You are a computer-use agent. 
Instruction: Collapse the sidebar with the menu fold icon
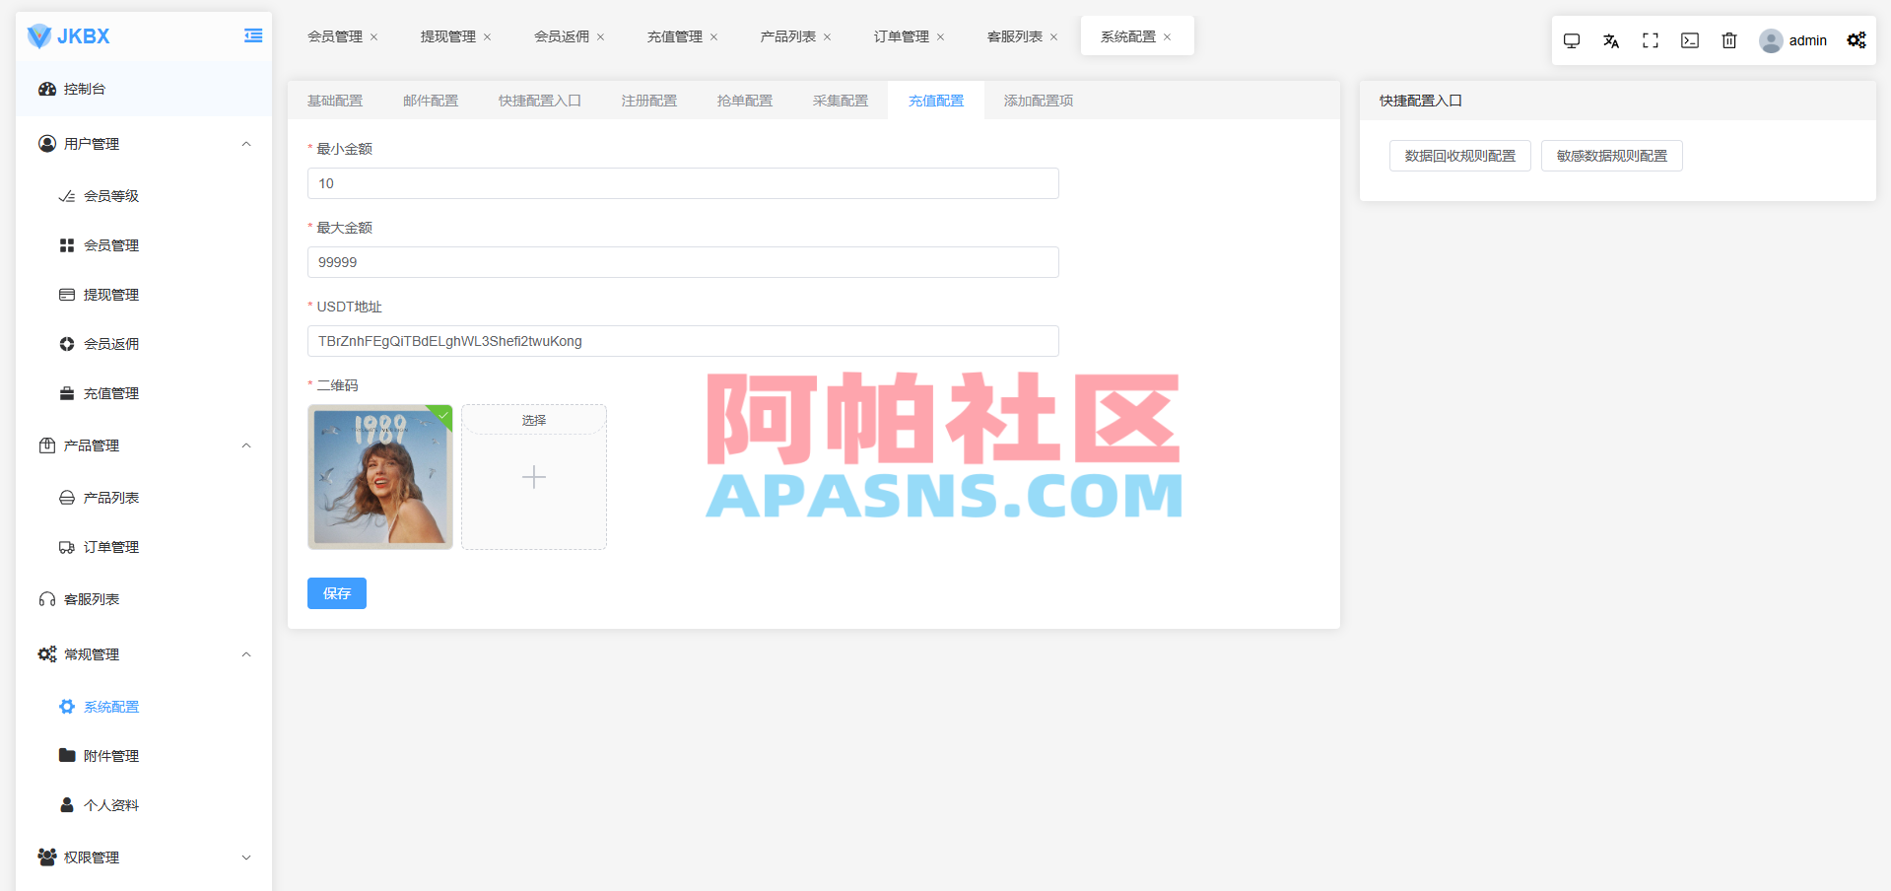(x=253, y=36)
